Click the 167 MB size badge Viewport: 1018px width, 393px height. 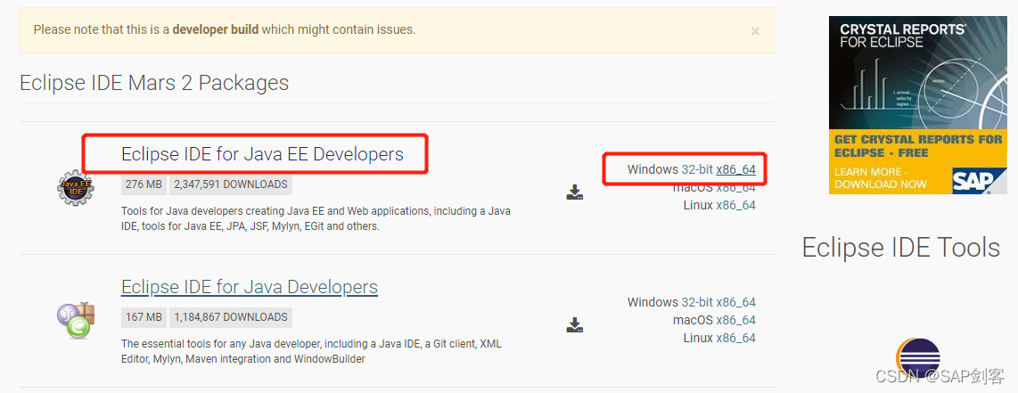click(144, 317)
